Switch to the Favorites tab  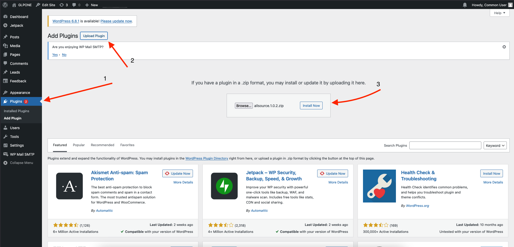127,145
